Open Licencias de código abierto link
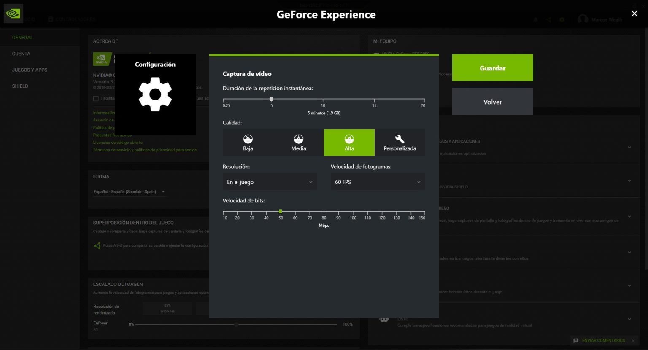Image resolution: width=648 pixels, height=350 pixels. click(x=118, y=142)
